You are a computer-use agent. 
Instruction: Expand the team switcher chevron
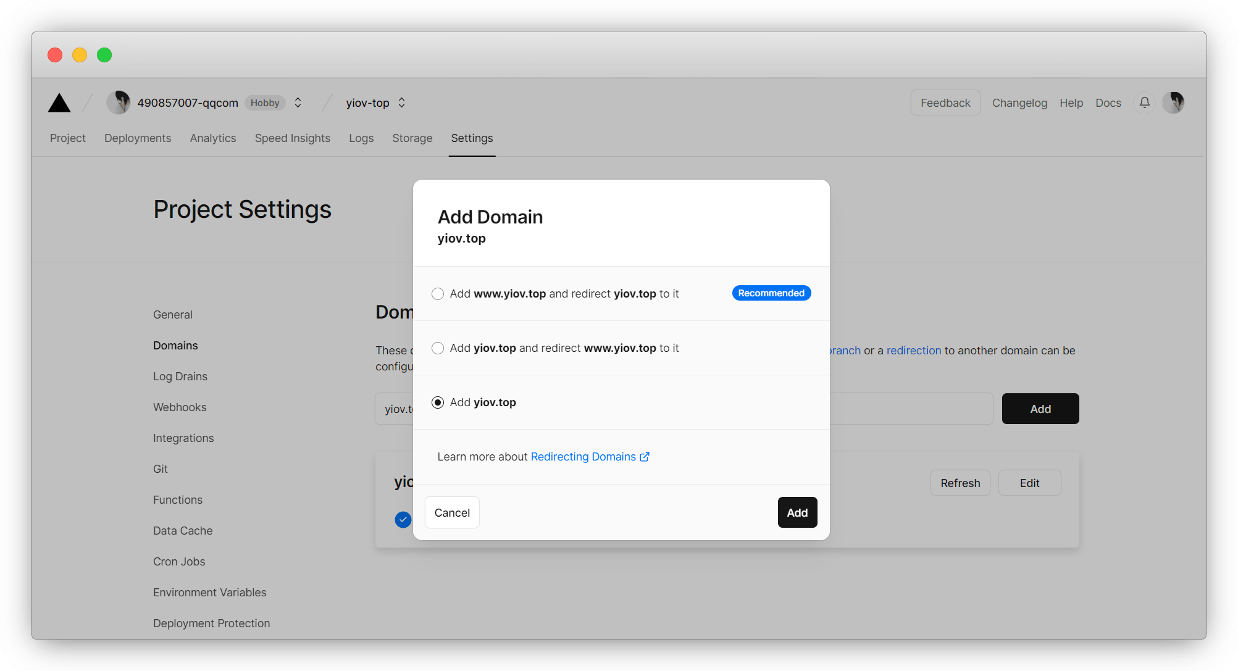298,102
